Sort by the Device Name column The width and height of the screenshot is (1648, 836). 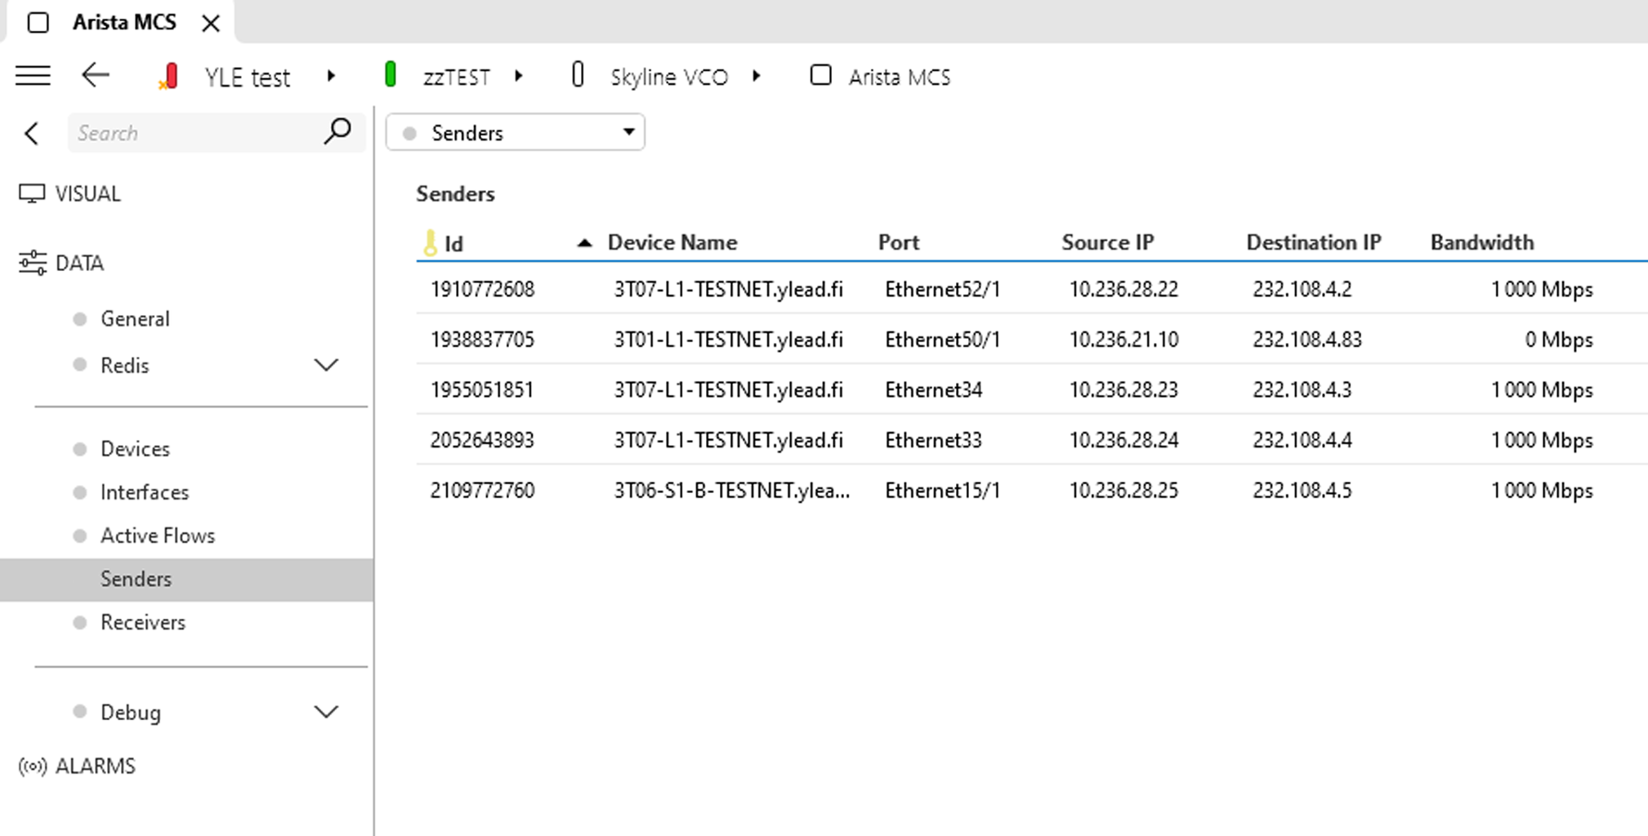[x=672, y=242]
